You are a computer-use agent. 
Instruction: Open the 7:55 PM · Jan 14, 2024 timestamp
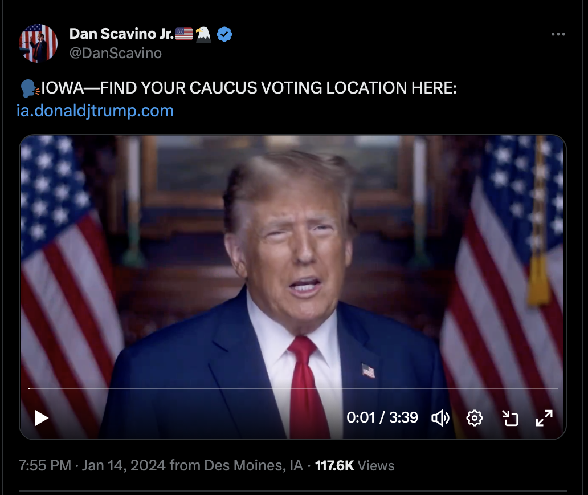92,465
